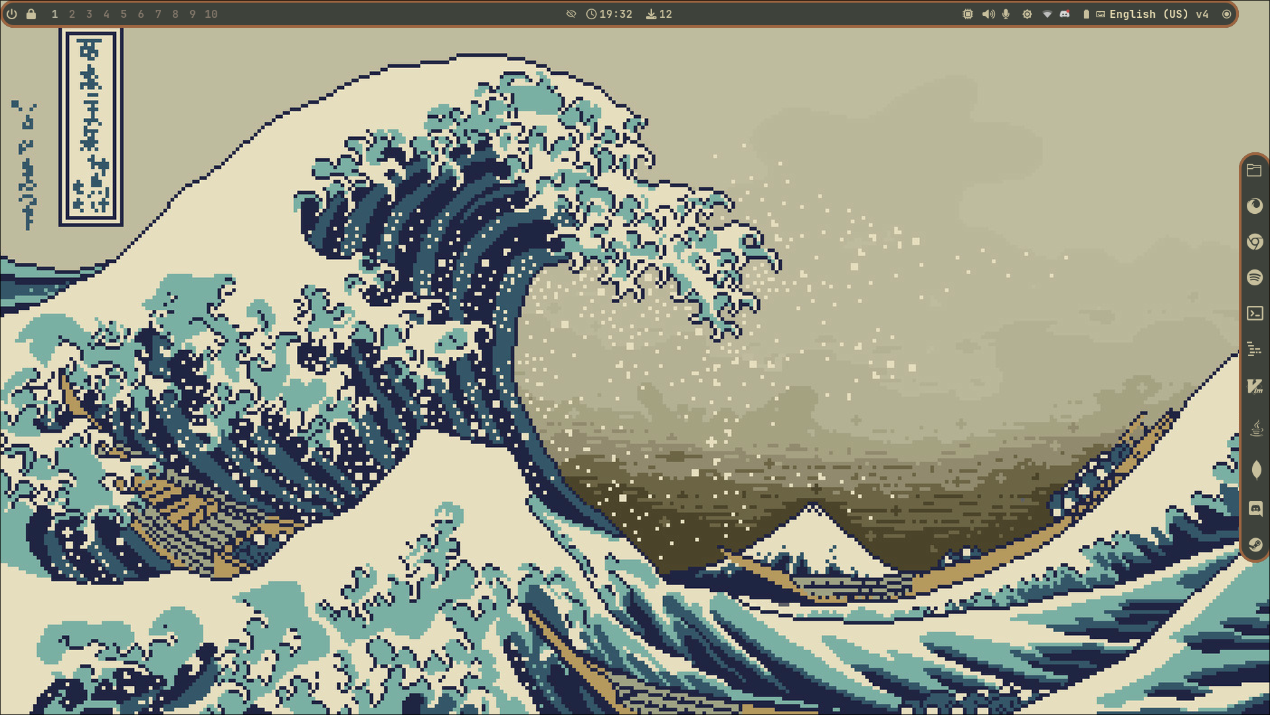
Task: Switch to workspace 2
Action: point(72,14)
